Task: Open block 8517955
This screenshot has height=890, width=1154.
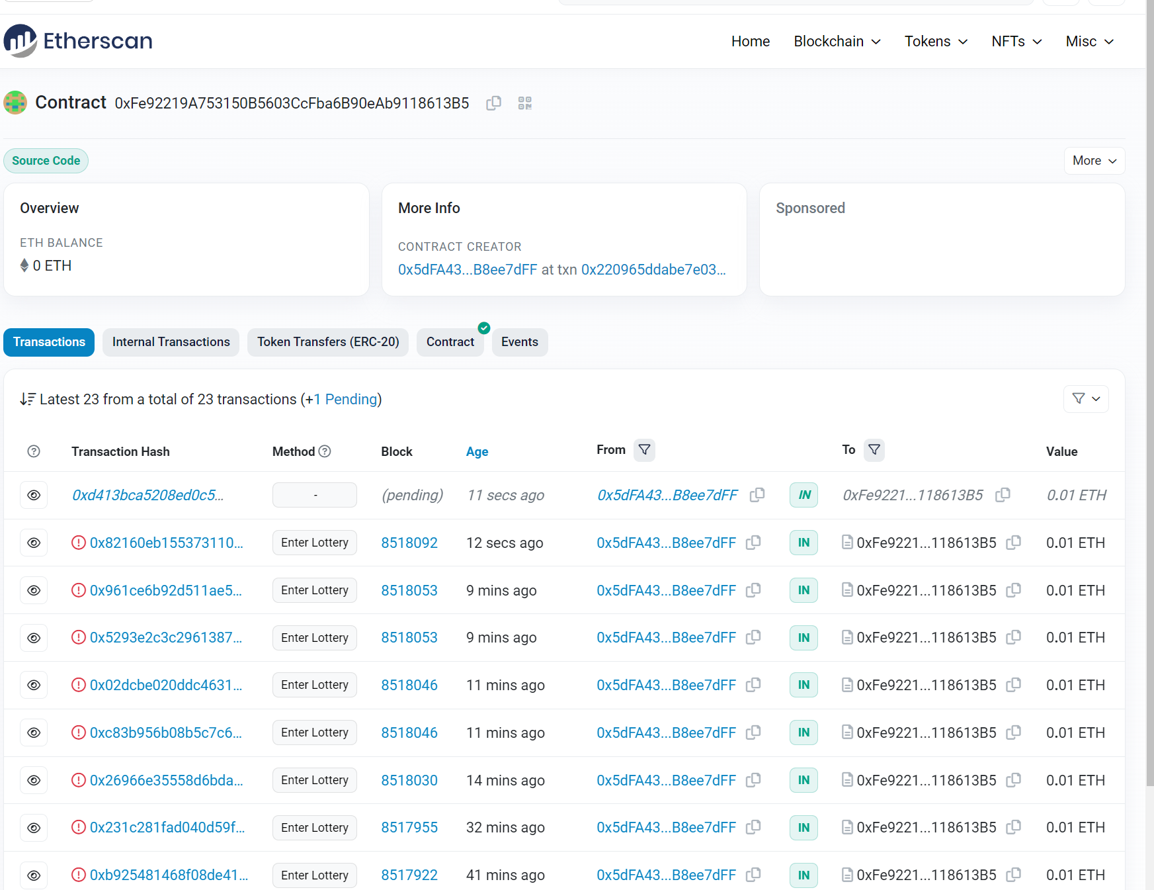Action: coord(409,827)
